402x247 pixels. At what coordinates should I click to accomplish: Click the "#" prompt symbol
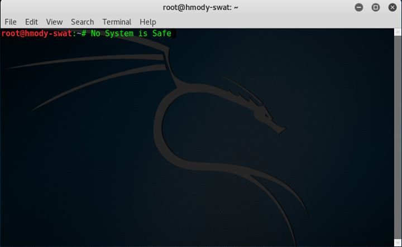click(x=84, y=33)
